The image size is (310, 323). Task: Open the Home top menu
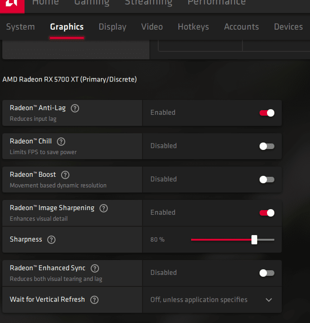tap(45, 3)
